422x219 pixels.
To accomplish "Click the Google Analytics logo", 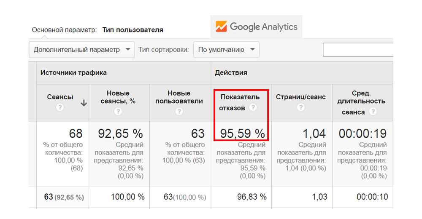I will click(257, 27).
